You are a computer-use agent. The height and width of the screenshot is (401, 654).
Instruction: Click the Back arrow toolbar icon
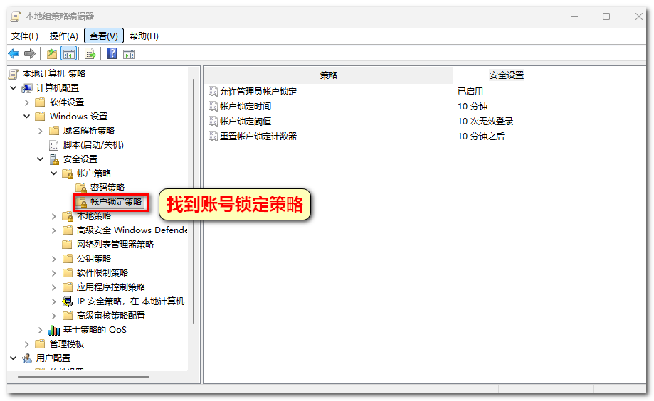coord(14,54)
